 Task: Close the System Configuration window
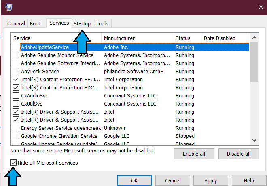click(x=261, y=7)
